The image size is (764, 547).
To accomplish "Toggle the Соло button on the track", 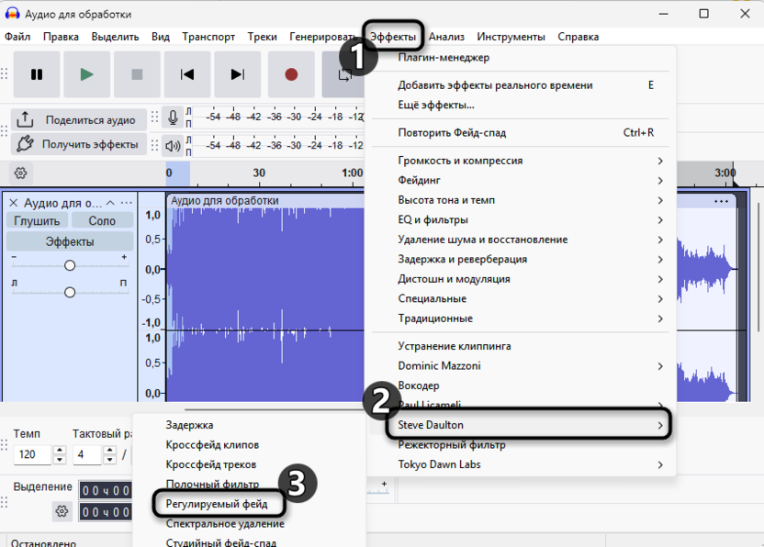I will pos(102,221).
